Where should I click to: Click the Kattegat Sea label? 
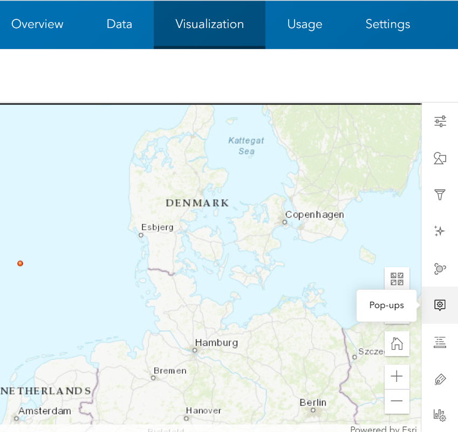[246, 146]
